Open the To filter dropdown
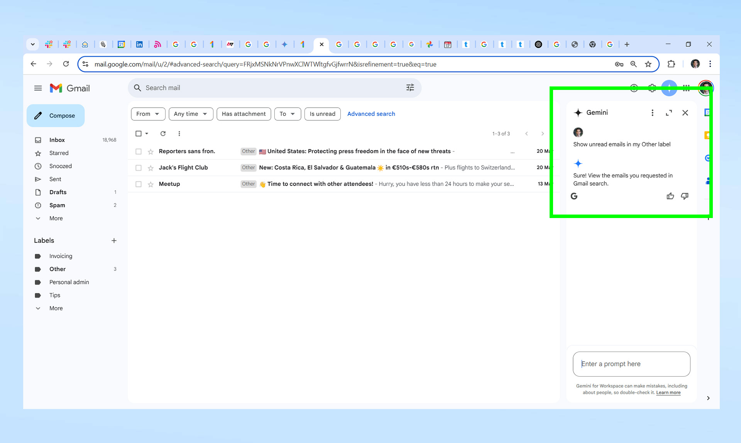The width and height of the screenshot is (741, 443). point(288,114)
